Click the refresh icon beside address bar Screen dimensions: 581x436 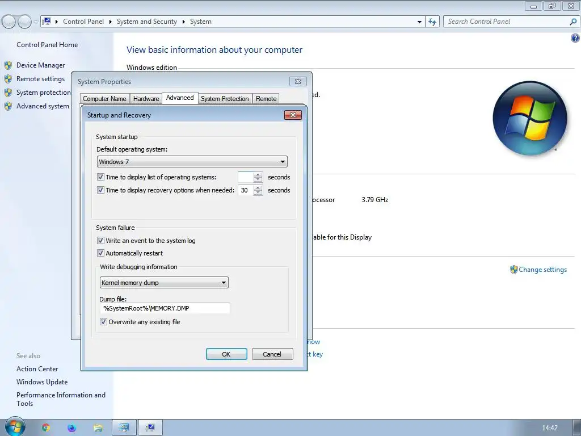432,22
